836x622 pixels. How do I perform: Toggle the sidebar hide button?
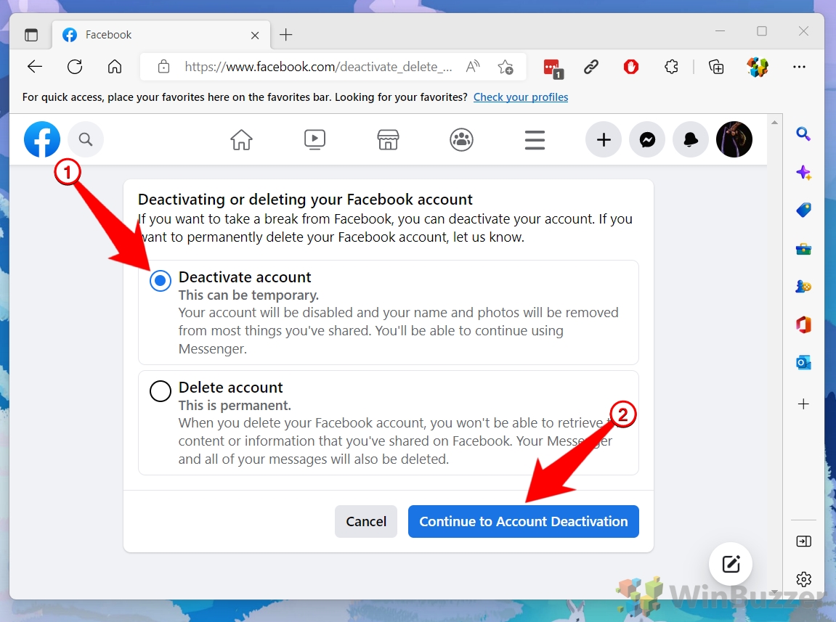pos(803,541)
